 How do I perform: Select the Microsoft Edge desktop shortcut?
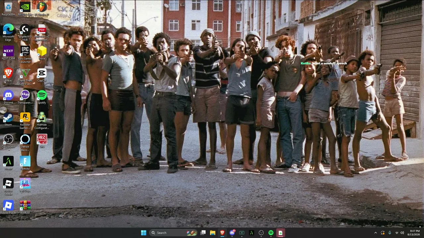[x=8, y=33]
